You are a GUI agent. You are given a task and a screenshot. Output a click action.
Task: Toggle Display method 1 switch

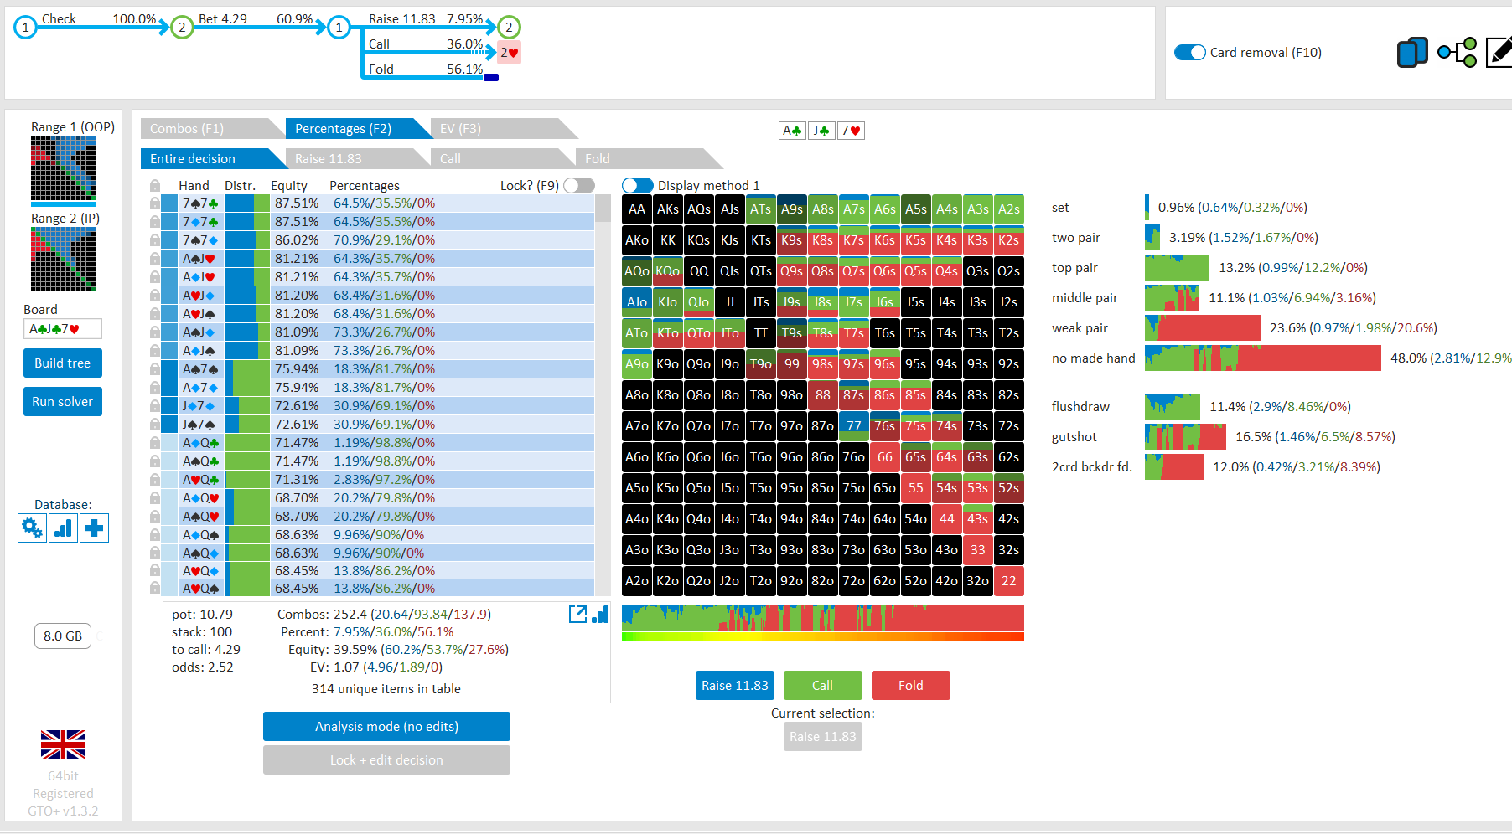click(x=637, y=186)
